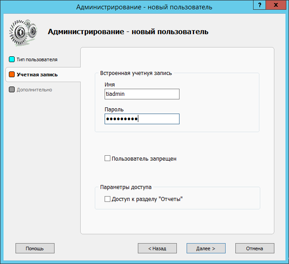Click the large dialog heading text
Viewport: 289px width, 264px height.
pos(128,32)
